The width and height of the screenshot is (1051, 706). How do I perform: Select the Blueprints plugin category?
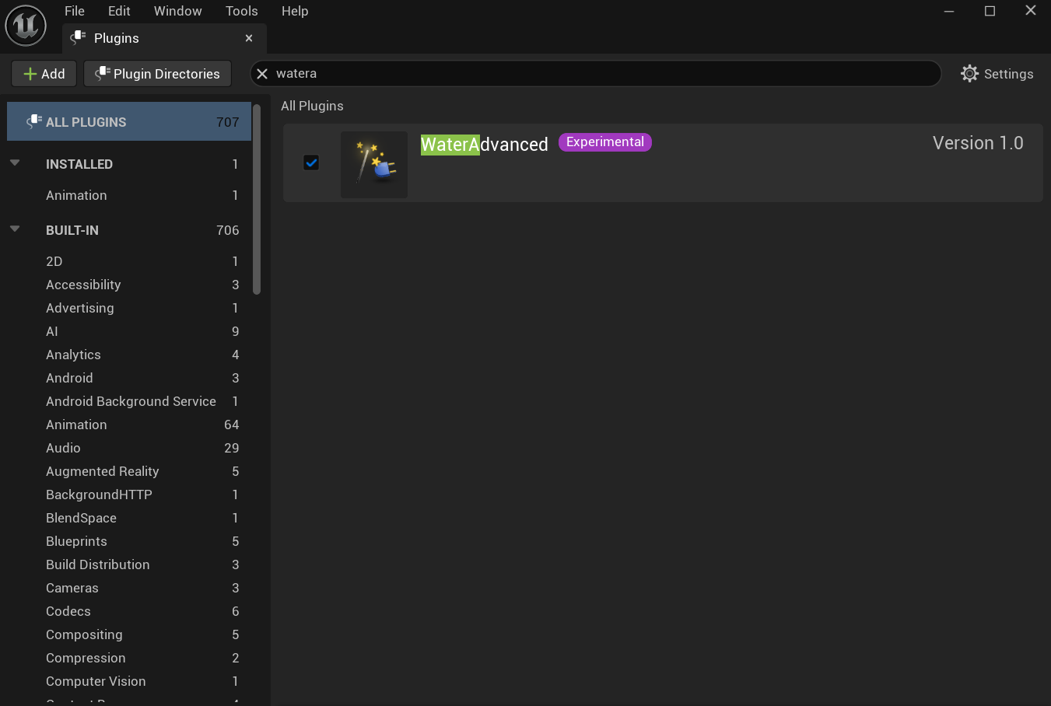click(76, 541)
